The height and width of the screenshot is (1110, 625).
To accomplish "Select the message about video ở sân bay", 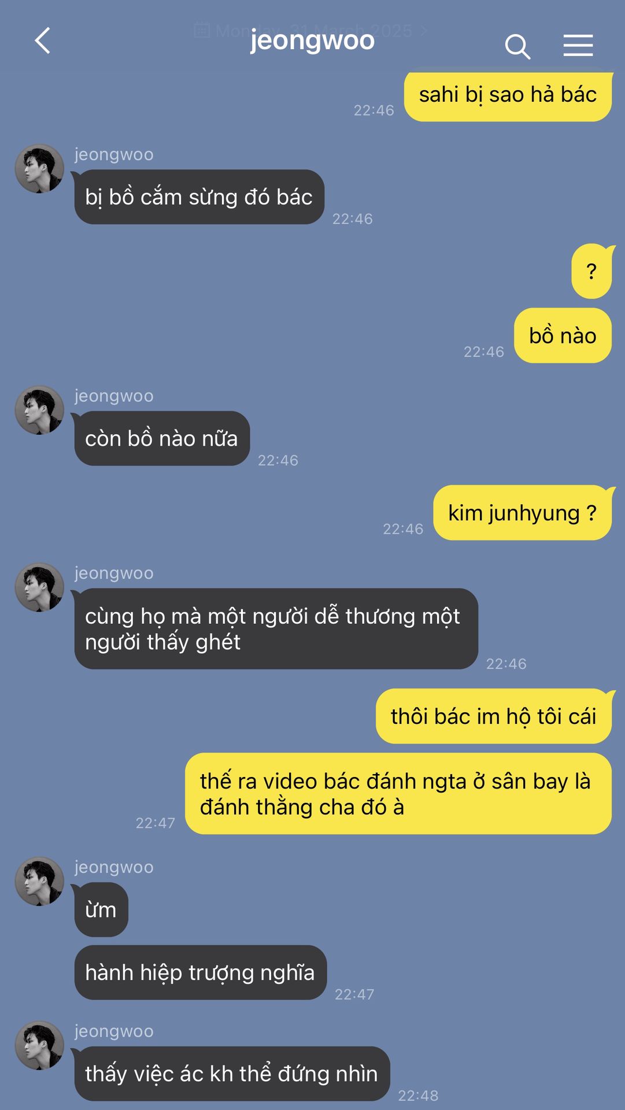I will click(x=398, y=794).
